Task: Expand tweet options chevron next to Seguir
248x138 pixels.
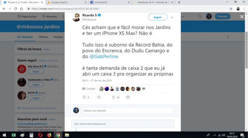Action: coord(172,17)
